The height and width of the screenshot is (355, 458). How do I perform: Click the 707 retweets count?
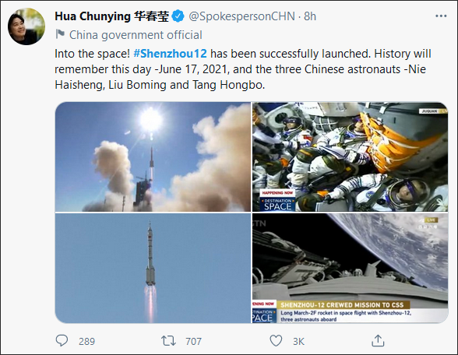pyautogui.click(x=193, y=341)
